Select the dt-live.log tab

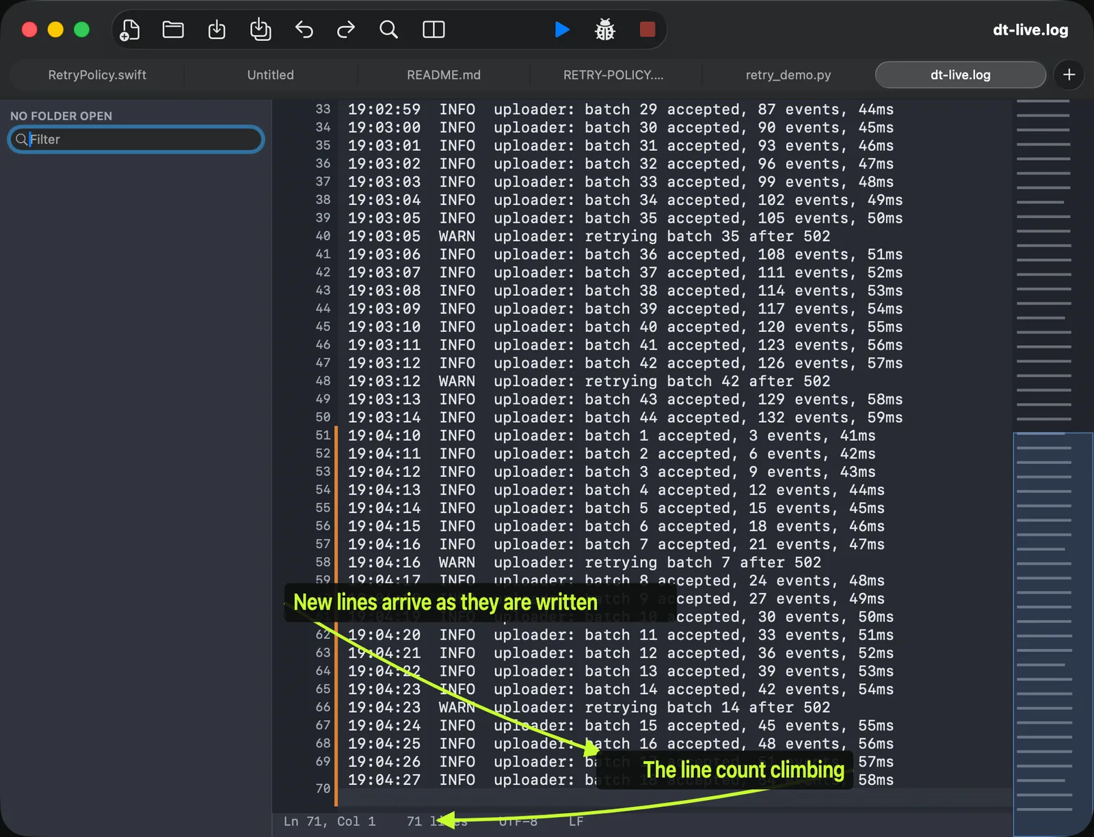click(x=960, y=74)
